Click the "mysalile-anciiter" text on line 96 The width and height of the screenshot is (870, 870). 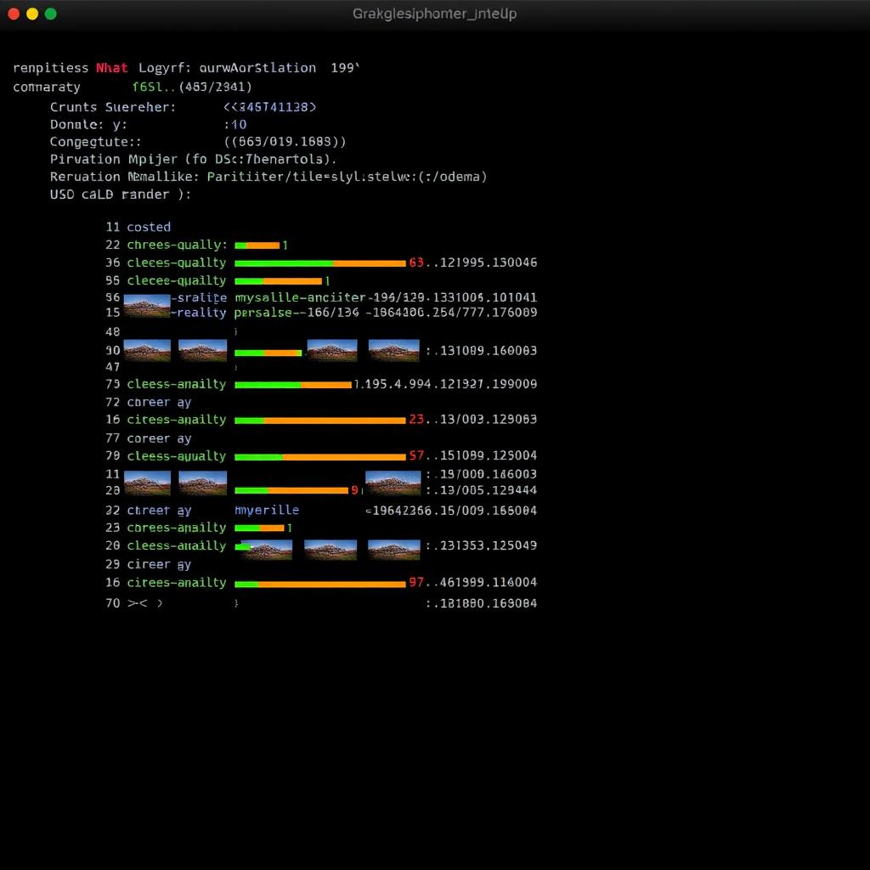(x=300, y=297)
